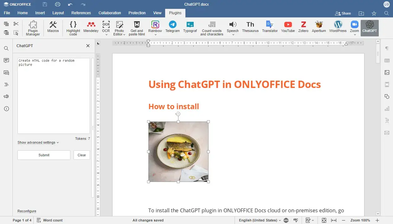Open the YouTube plugin
This screenshot has height=224, width=393.
pos(288,27)
